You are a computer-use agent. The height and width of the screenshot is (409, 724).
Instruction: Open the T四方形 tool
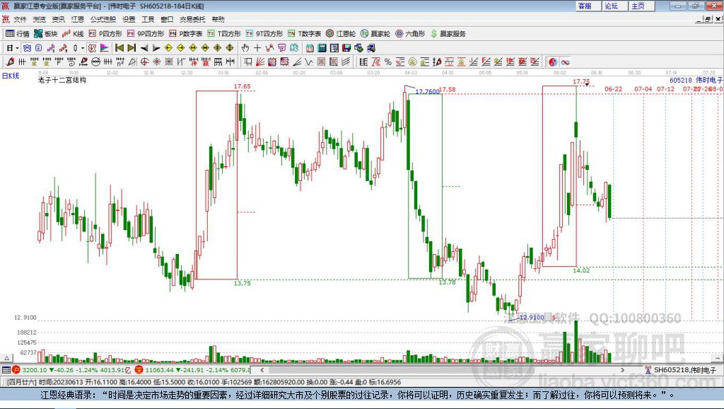[x=224, y=34]
